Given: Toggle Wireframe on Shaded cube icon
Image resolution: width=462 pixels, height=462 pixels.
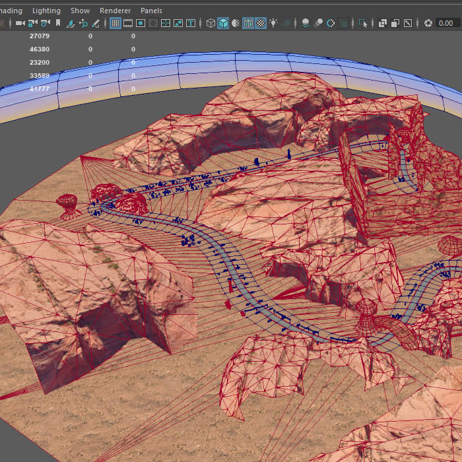Looking at the screenshot, I should coord(248,23).
